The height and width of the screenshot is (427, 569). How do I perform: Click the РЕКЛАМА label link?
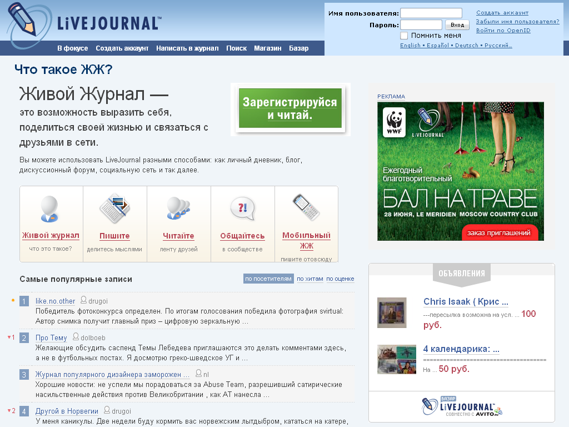click(x=391, y=97)
